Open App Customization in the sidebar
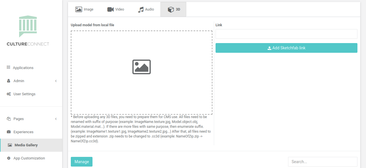Image resolution: width=366 pixels, height=168 pixels. [x=31, y=158]
